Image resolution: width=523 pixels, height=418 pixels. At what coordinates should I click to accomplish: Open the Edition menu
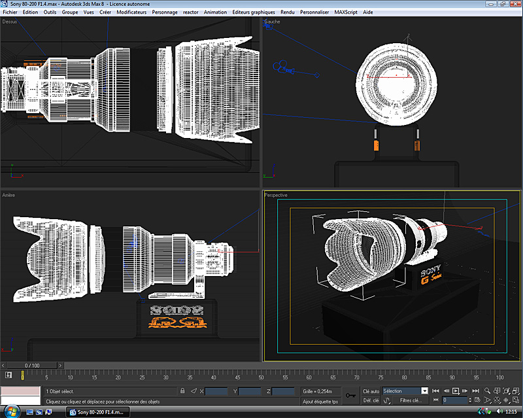coord(30,12)
